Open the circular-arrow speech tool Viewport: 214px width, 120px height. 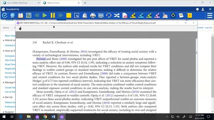tap(109, 16)
